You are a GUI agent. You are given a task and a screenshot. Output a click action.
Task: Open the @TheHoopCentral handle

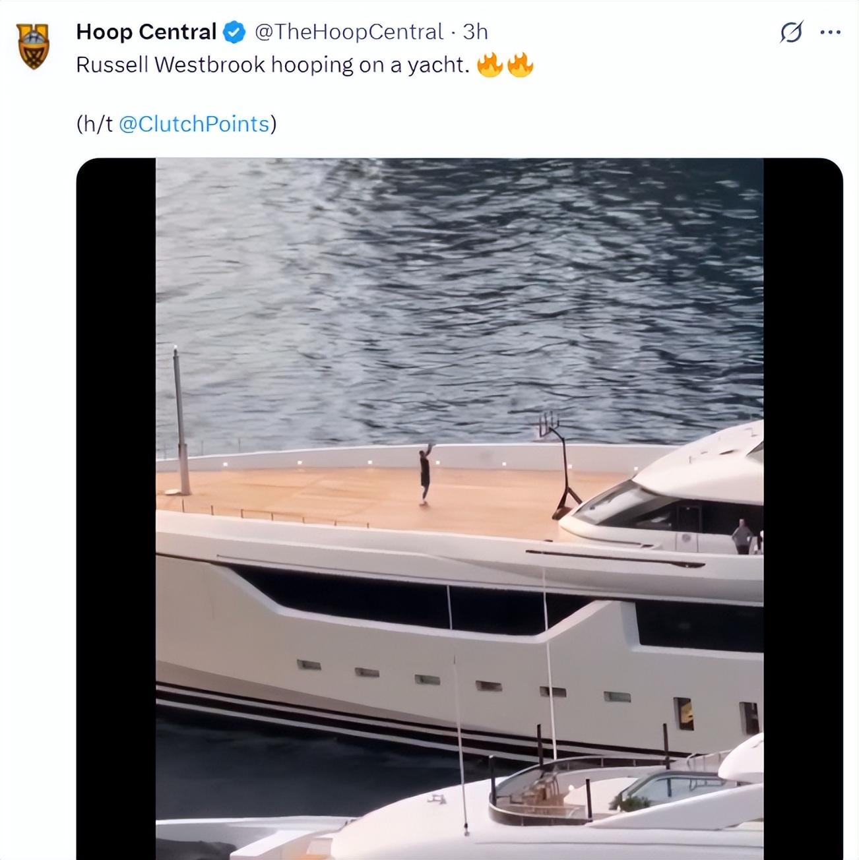(x=348, y=32)
